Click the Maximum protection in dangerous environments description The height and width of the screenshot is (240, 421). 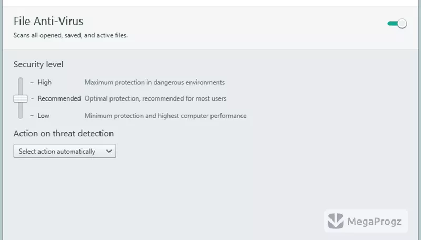click(155, 82)
